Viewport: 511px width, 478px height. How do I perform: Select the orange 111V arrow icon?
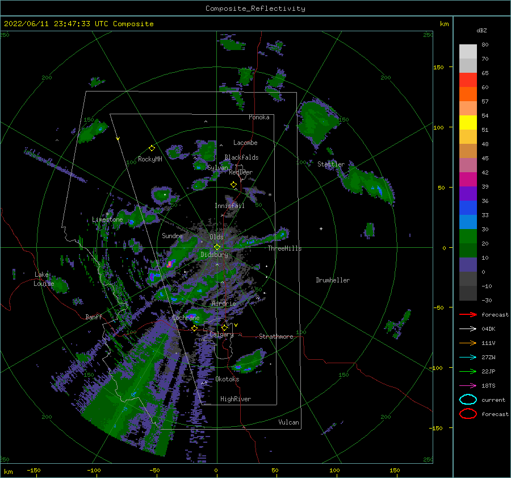(x=468, y=343)
